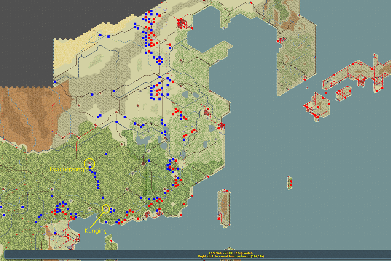The image size is (391, 261).
Task: Click large red junction city east of Kweingyang
Action: (143, 164)
